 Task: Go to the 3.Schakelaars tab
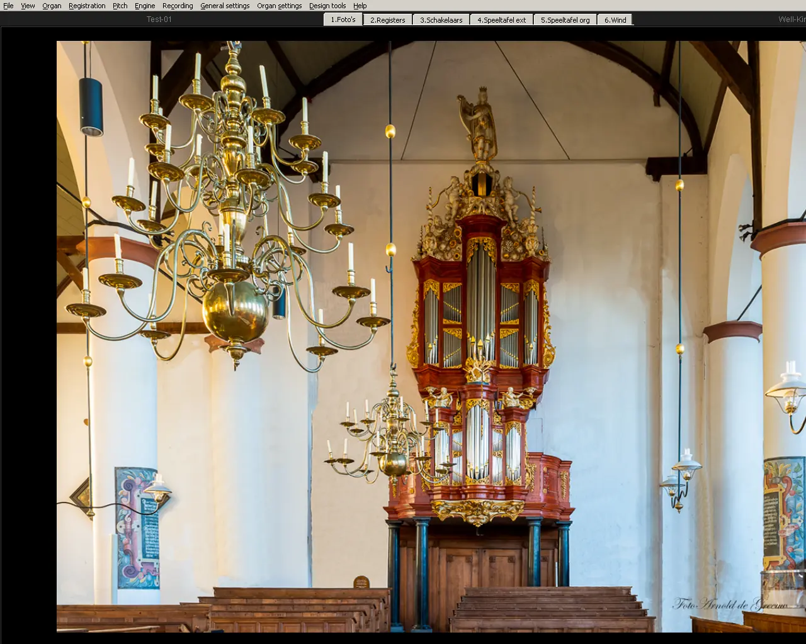tap(441, 20)
